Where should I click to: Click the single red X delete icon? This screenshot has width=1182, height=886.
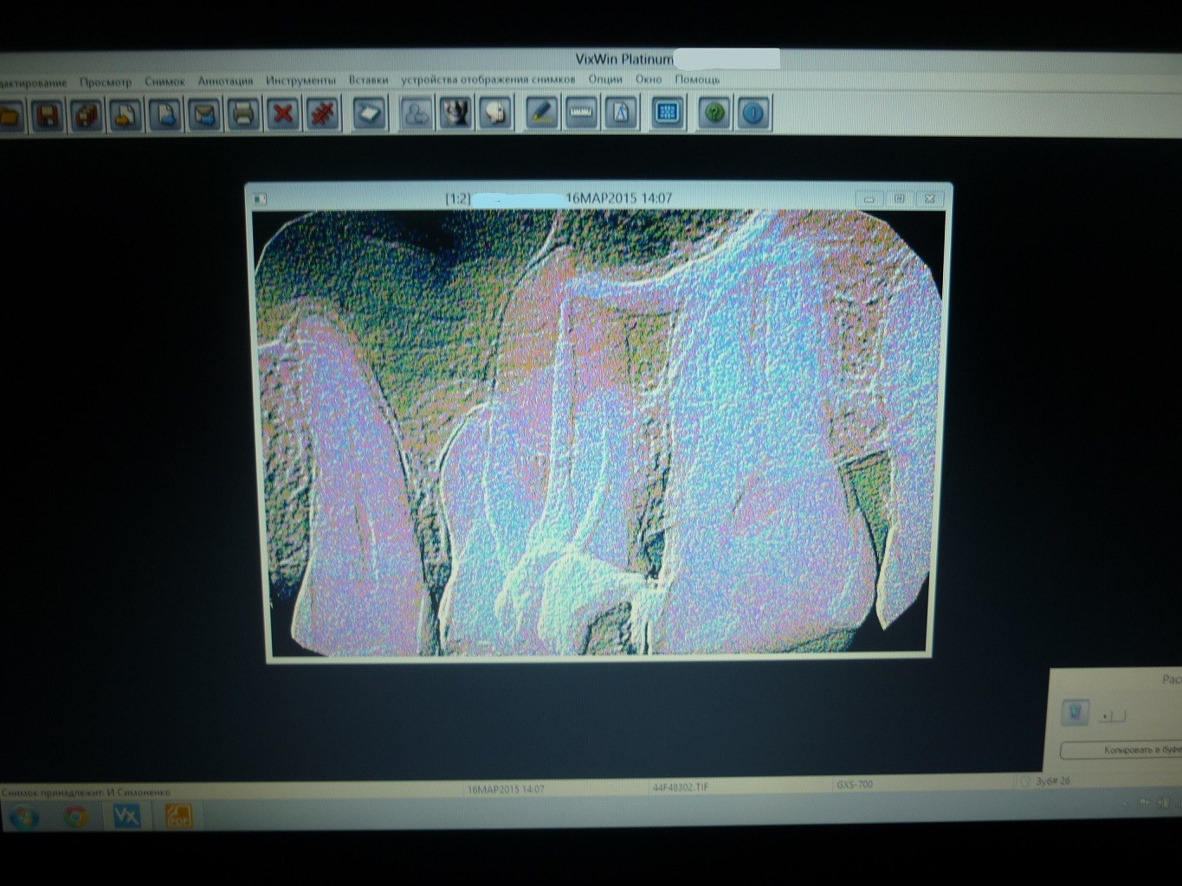[282, 114]
